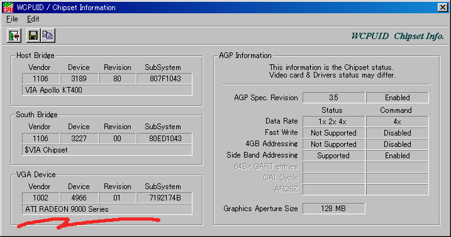
Task: Click the WCPUID title bar app icon
Action: 8,7
